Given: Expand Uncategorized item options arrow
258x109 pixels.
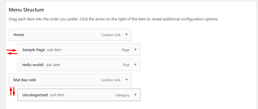Looking at the screenshot, I should pos(135,95).
